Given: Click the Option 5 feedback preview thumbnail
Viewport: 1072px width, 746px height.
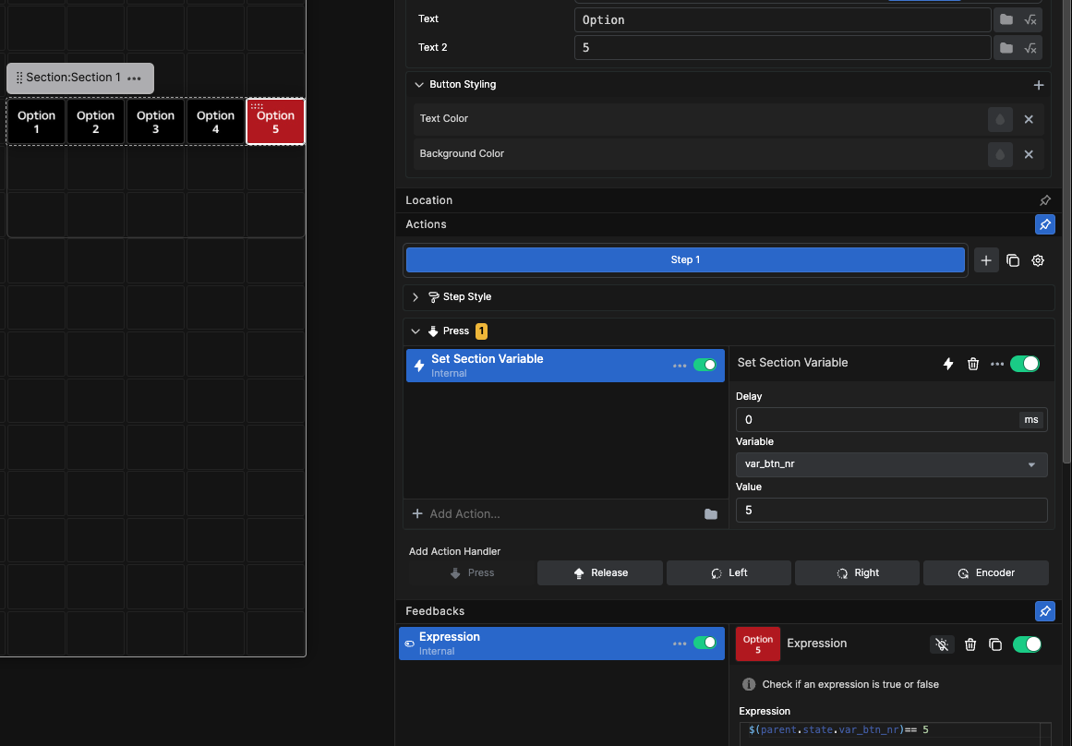Looking at the screenshot, I should click(757, 644).
